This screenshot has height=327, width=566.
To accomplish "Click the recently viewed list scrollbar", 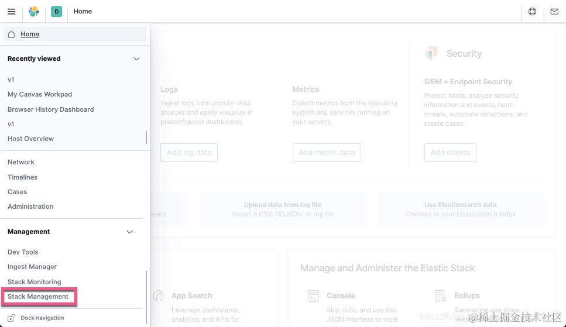I will click(146, 137).
